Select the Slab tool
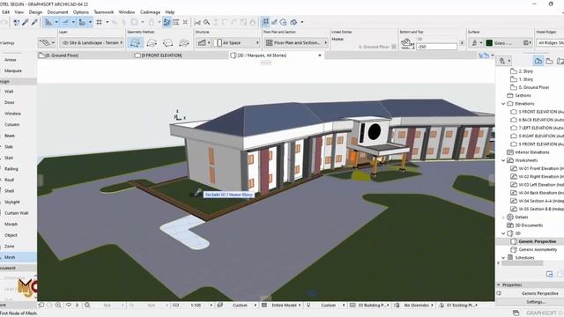Image resolution: width=564 pixels, height=317 pixels. [x=9, y=147]
